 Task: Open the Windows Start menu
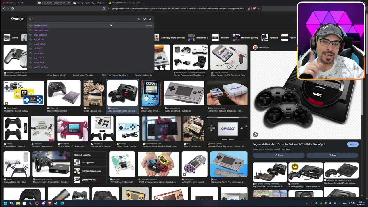click(5, 203)
